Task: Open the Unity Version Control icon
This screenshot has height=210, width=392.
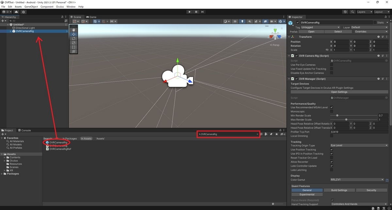Action: [x=24, y=12]
